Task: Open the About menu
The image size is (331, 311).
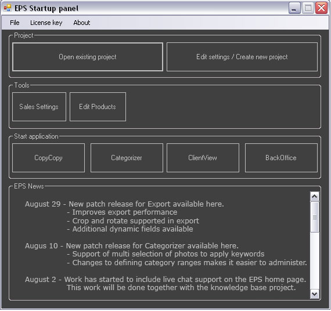Action: (82, 23)
